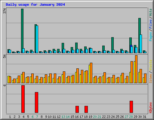Click weekend day label 13 on the x-axis
The height and width of the screenshot is (120, 154).
click(x=63, y=117)
